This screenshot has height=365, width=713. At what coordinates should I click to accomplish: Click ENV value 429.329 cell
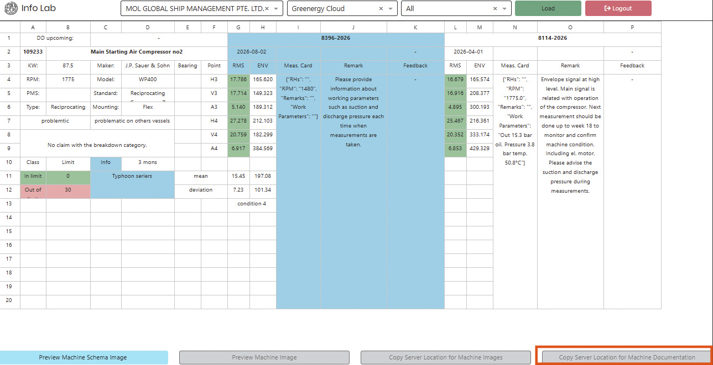pyautogui.click(x=480, y=149)
